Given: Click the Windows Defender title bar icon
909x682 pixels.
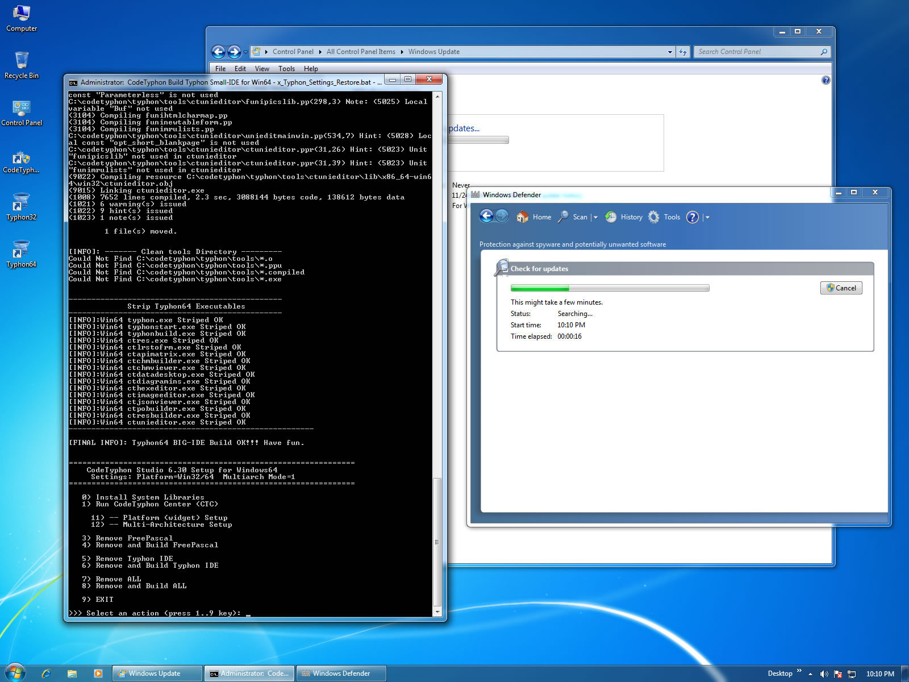Looking at the screenshot, I should pyautogui.click(x=476, y=194).
